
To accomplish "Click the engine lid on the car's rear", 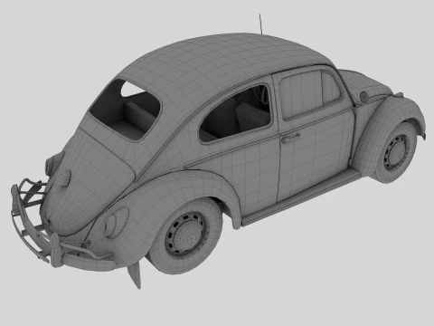I will coord(88,184).
